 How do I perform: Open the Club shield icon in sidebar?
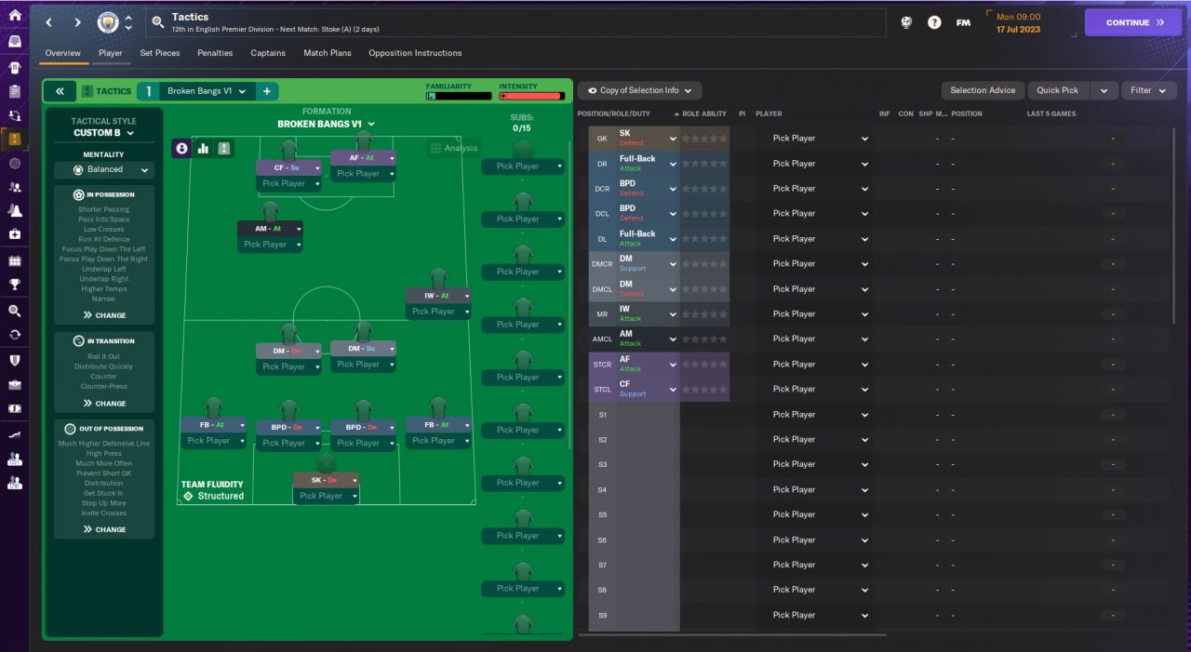14,360
